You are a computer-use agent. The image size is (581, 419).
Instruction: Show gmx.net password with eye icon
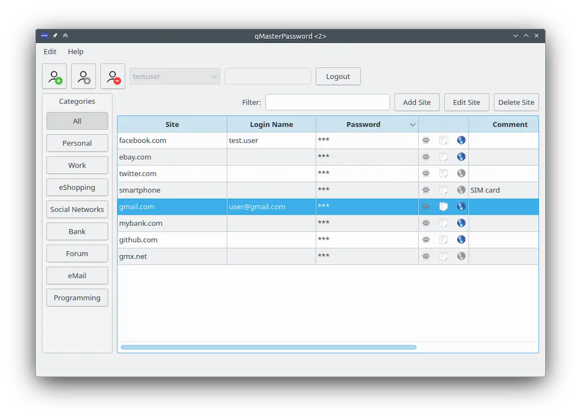point(426,256)
